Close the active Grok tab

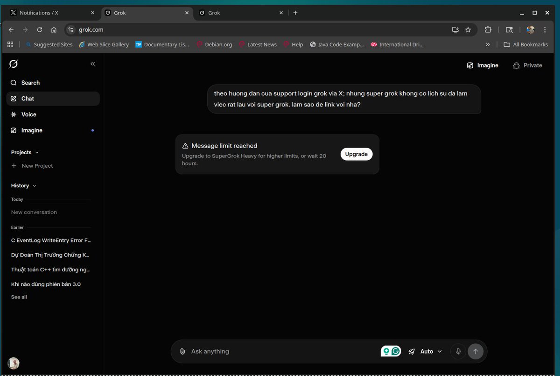(x=187, y=13)
